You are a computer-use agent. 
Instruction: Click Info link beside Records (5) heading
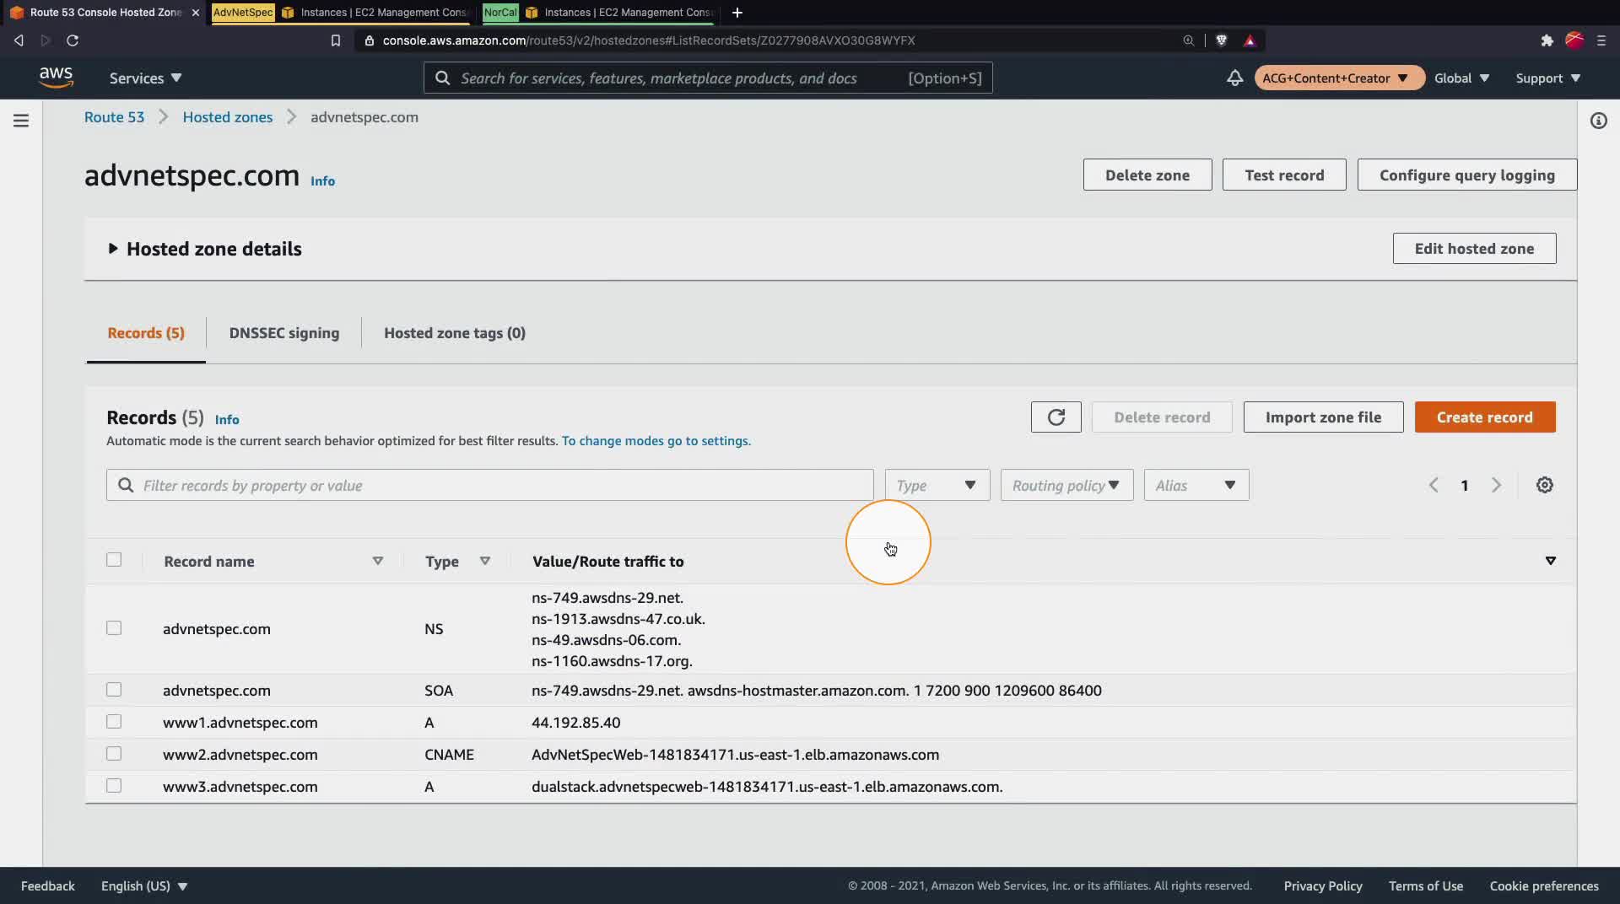227,419
